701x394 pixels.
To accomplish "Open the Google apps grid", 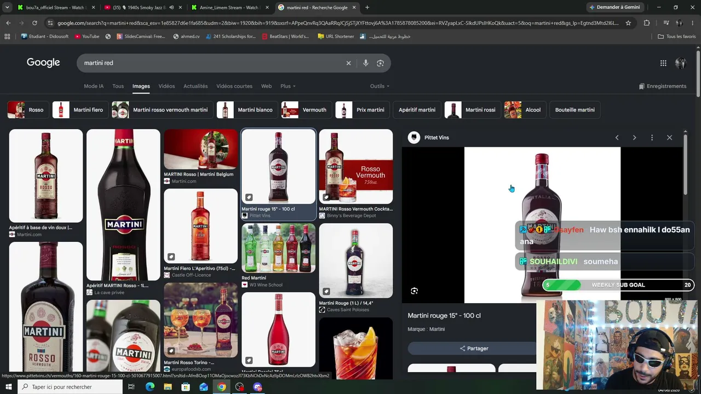I will (x=663, y=63).
